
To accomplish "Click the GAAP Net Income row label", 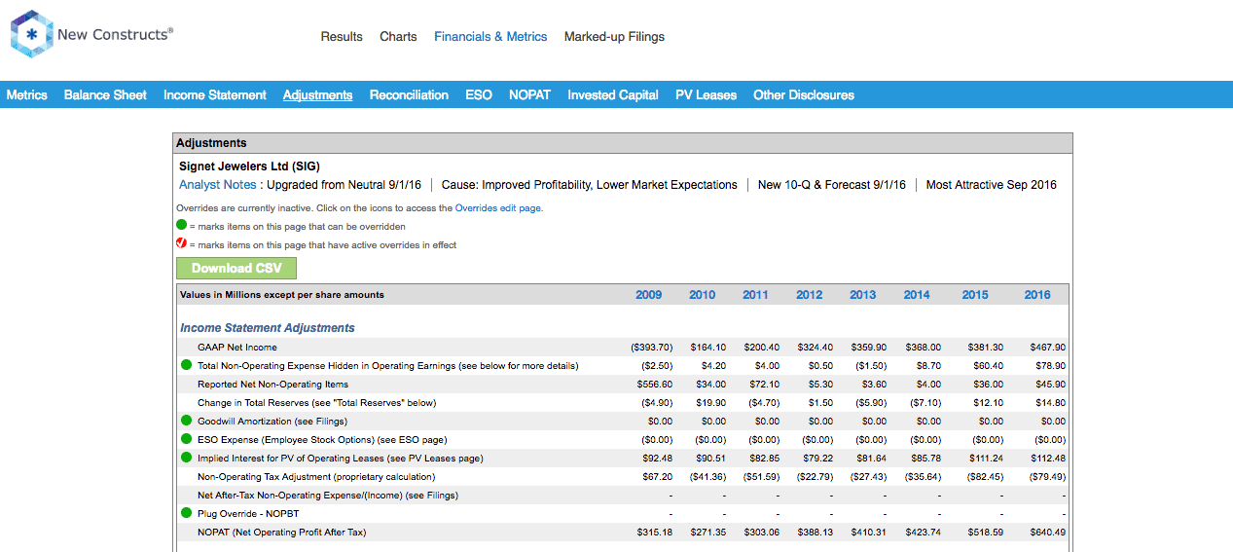I will click(x=237, y=348).
